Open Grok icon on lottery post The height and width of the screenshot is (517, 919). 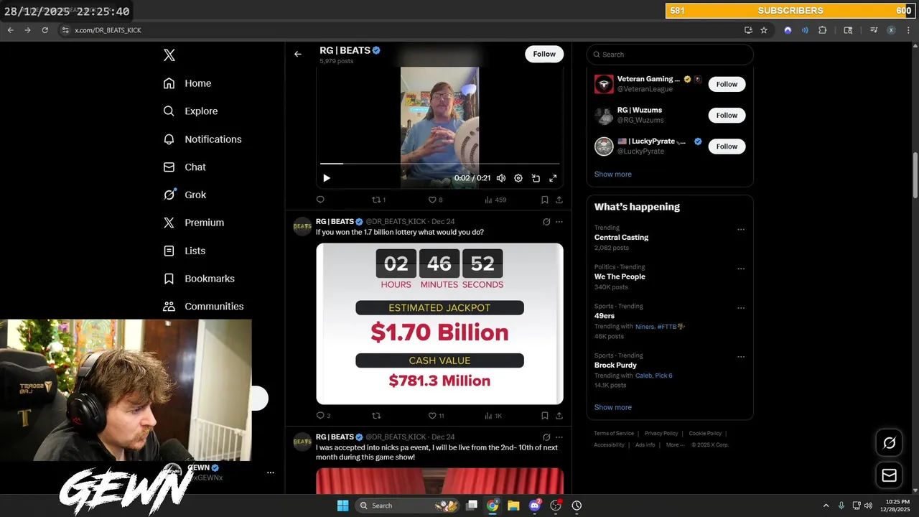546,222
